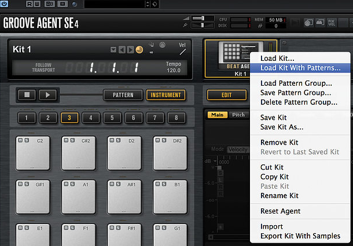Image resolution: width=353 pixels, height=246 pixels.
Task: Select Load Kit With Patterns menu item
Action: pos(300,68)
